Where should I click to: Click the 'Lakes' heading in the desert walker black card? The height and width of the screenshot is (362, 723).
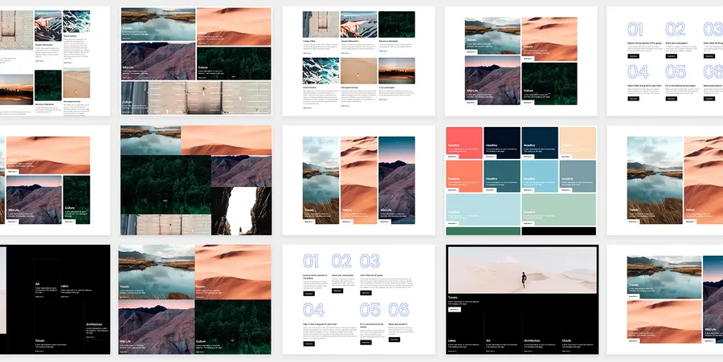click(x=451, y=341)
